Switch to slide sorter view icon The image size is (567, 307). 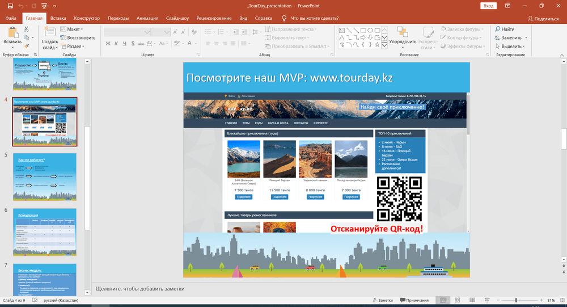(457, 300)
